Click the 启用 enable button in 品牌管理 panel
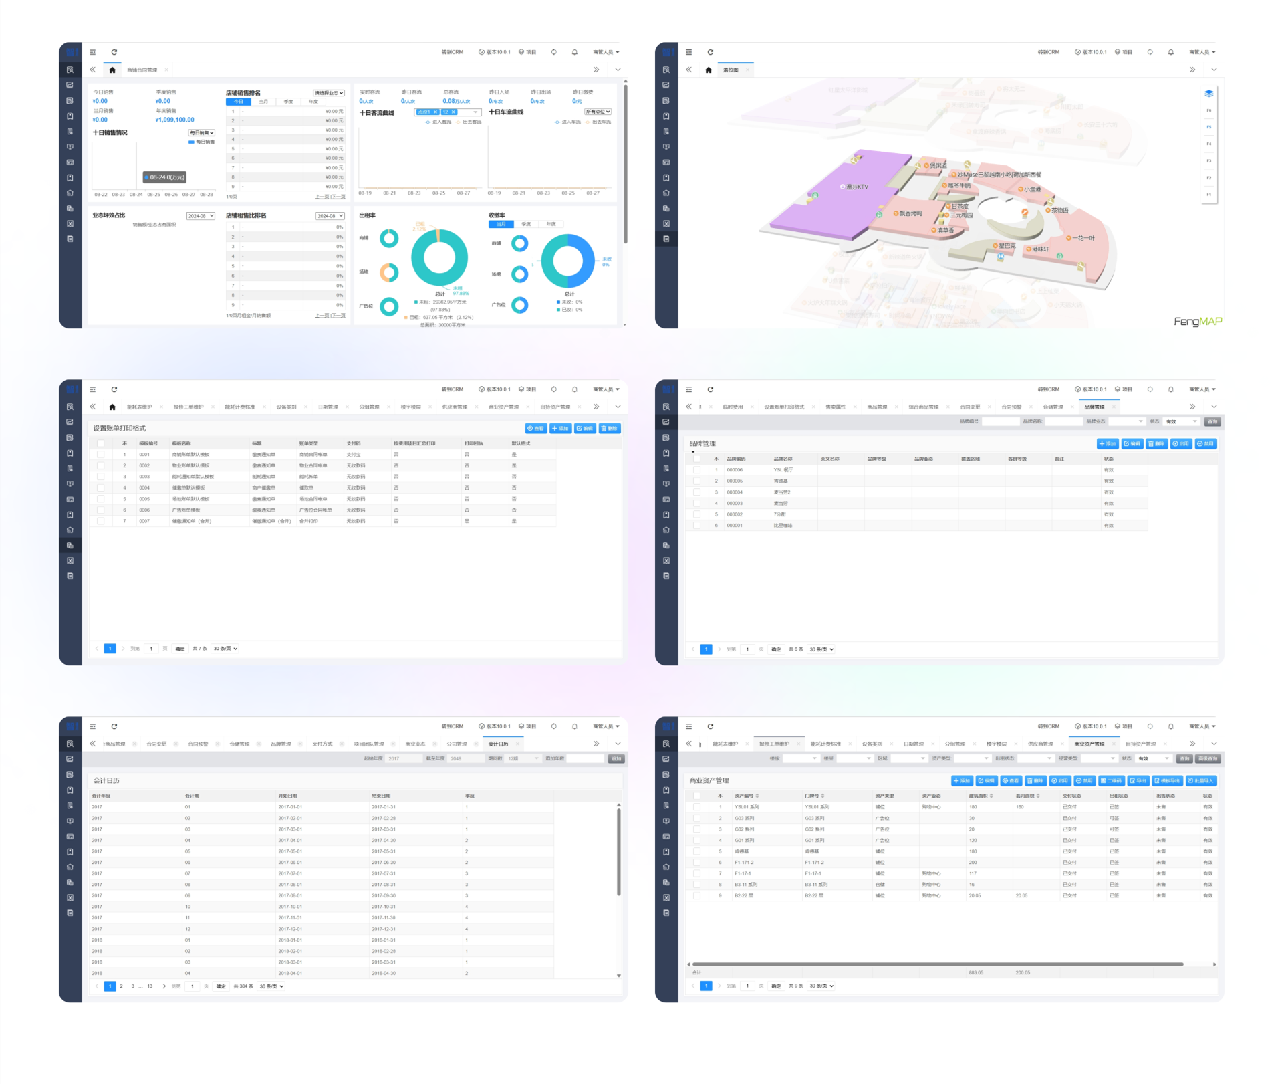This screenshot has height=1084, width=1282. click(x=1181, y=443)
